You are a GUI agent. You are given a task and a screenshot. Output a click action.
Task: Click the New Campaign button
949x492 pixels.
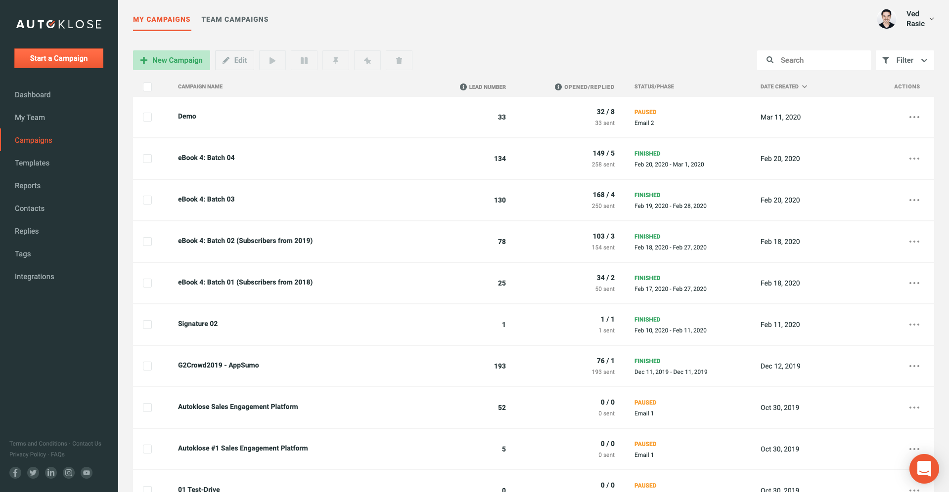172,60
